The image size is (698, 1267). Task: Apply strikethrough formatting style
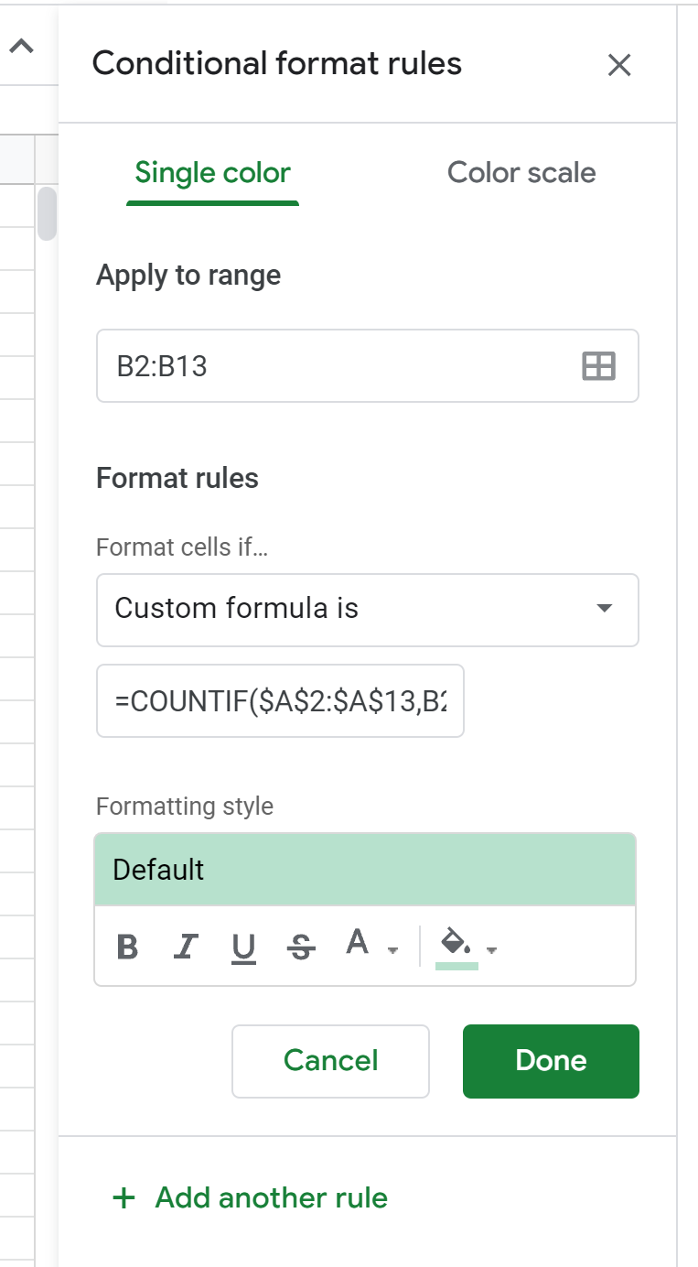301,947
